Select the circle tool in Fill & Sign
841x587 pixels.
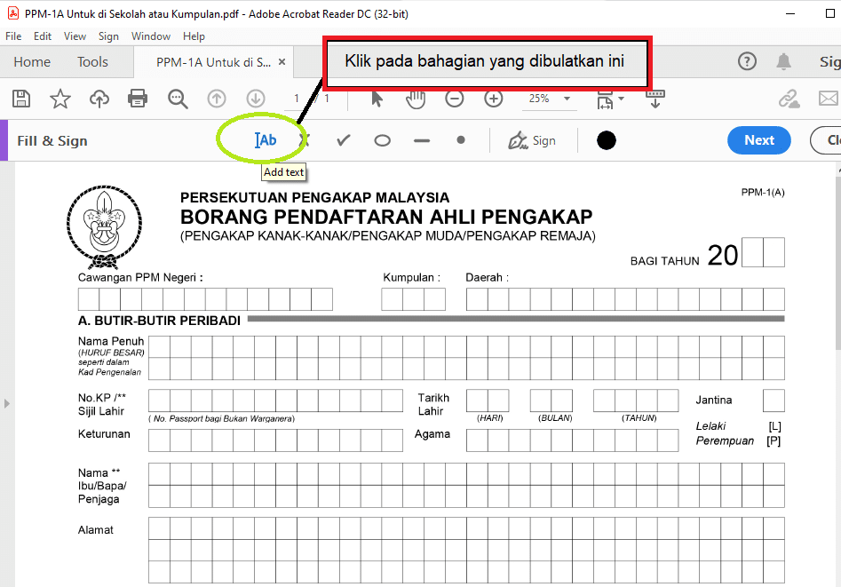tap(383, 141)
